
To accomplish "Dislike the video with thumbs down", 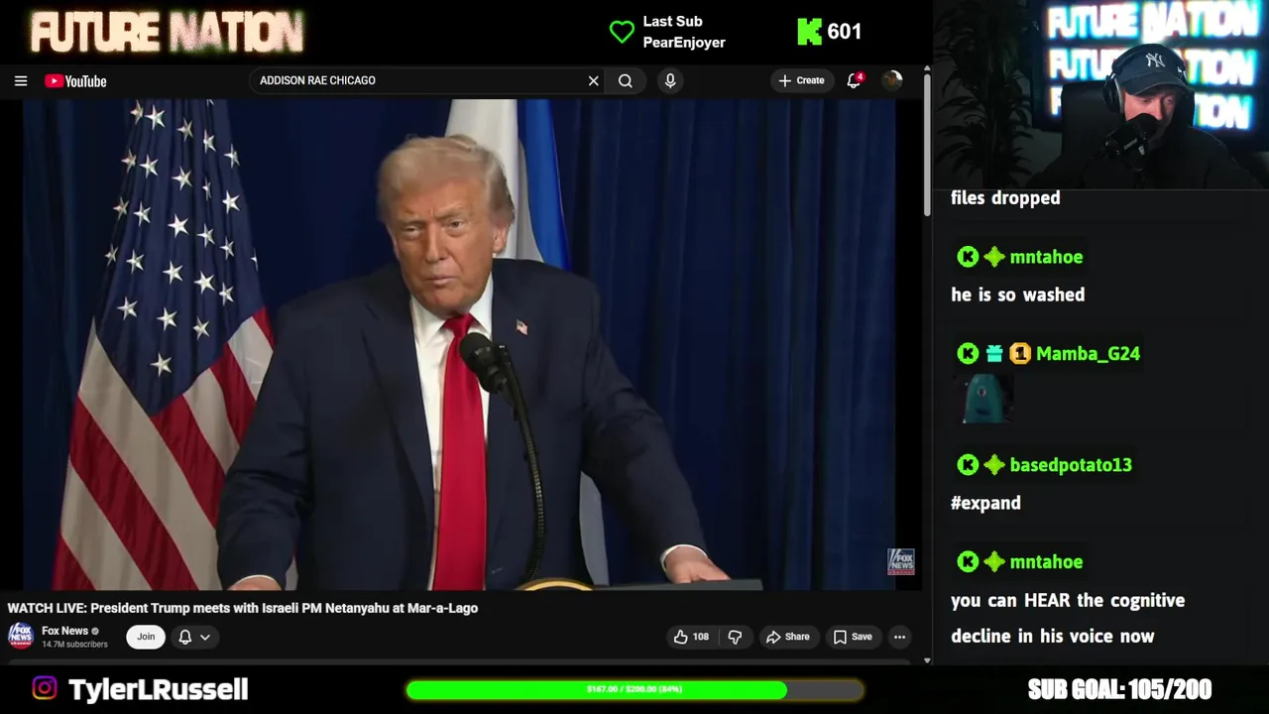I will [x=735, y=637].
